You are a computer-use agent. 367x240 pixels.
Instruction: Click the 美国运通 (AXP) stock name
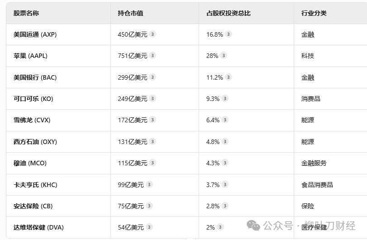click(x=35, y=34)
